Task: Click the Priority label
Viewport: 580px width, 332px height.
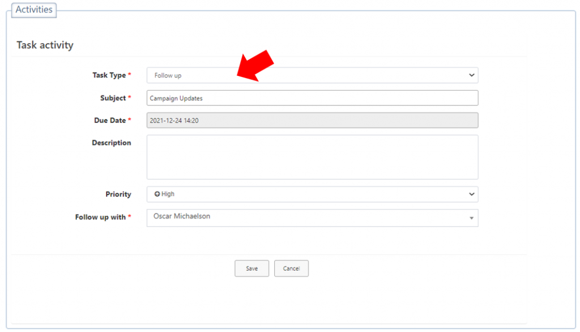Action: [118, 194]
